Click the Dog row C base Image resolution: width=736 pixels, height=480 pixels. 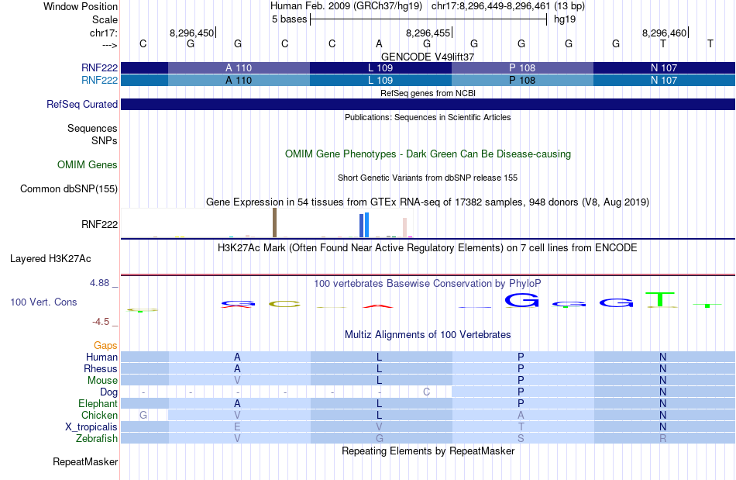(426, 392)
